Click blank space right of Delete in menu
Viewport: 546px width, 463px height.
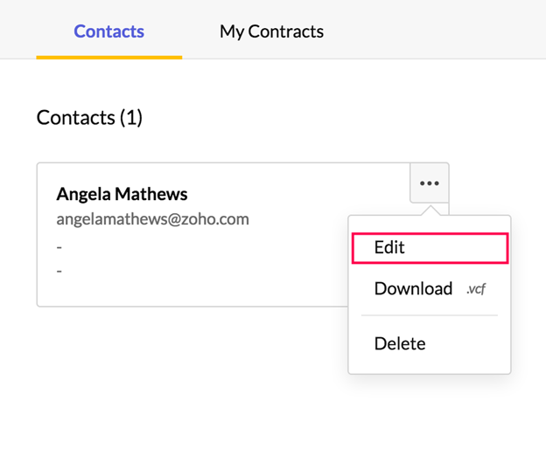tap(472, 343)
